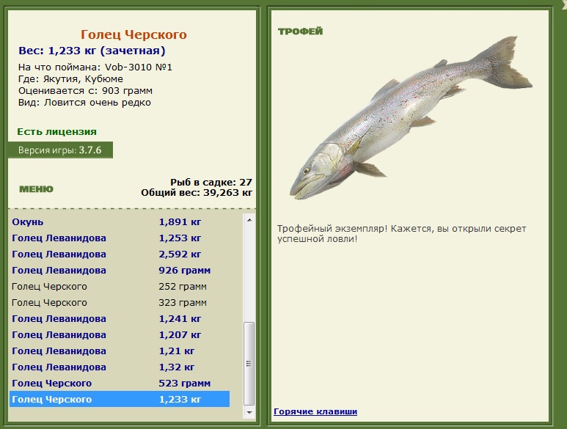Click the ТРОФЕЙ heading
Screen dimensions: 567x429
[x=300, y=32]
